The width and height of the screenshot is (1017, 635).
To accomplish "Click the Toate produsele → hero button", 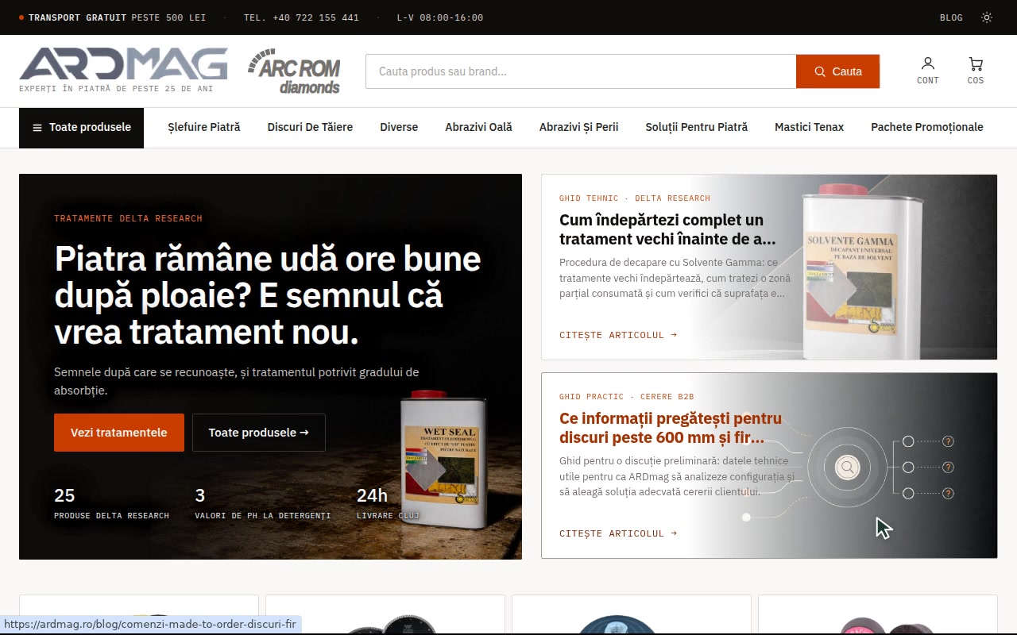I will coord(259,433).
